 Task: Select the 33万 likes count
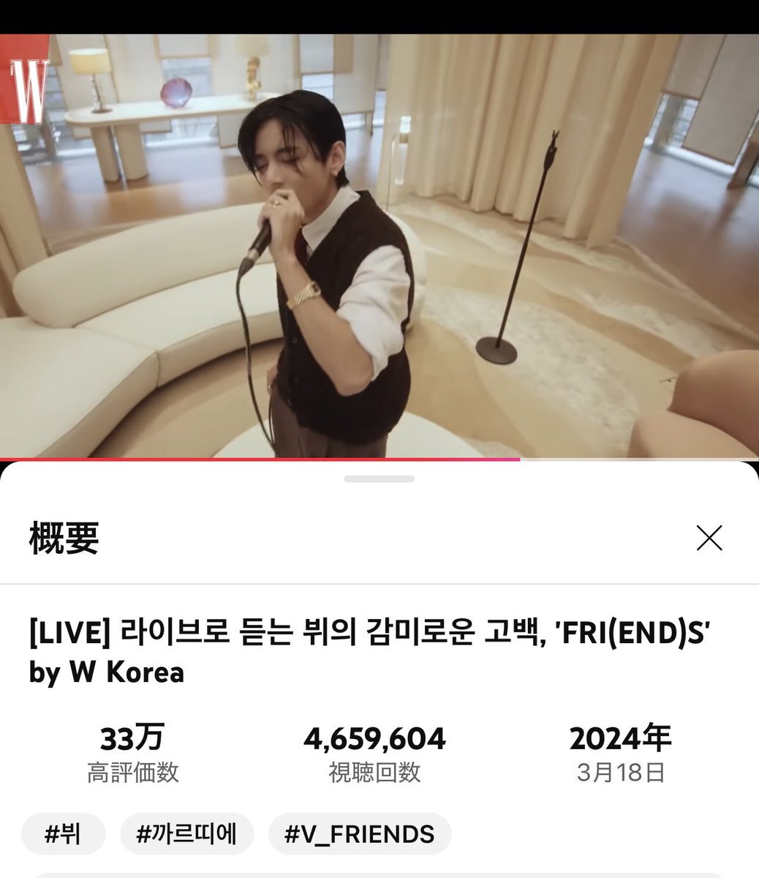[132, 739]
